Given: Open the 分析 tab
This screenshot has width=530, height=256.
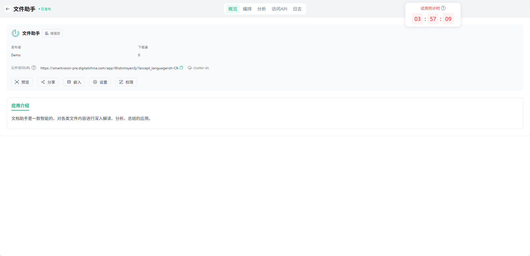Looking at the screenshot, I should (261, 9).
